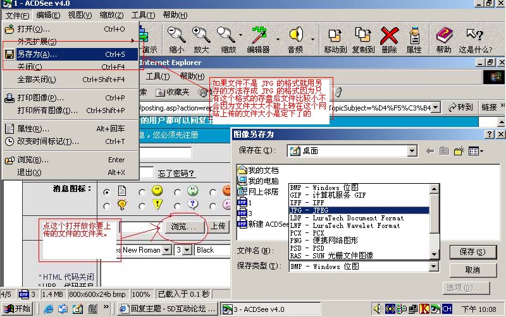Select the document message icon radio
The image size is (506, 317).
106,193
